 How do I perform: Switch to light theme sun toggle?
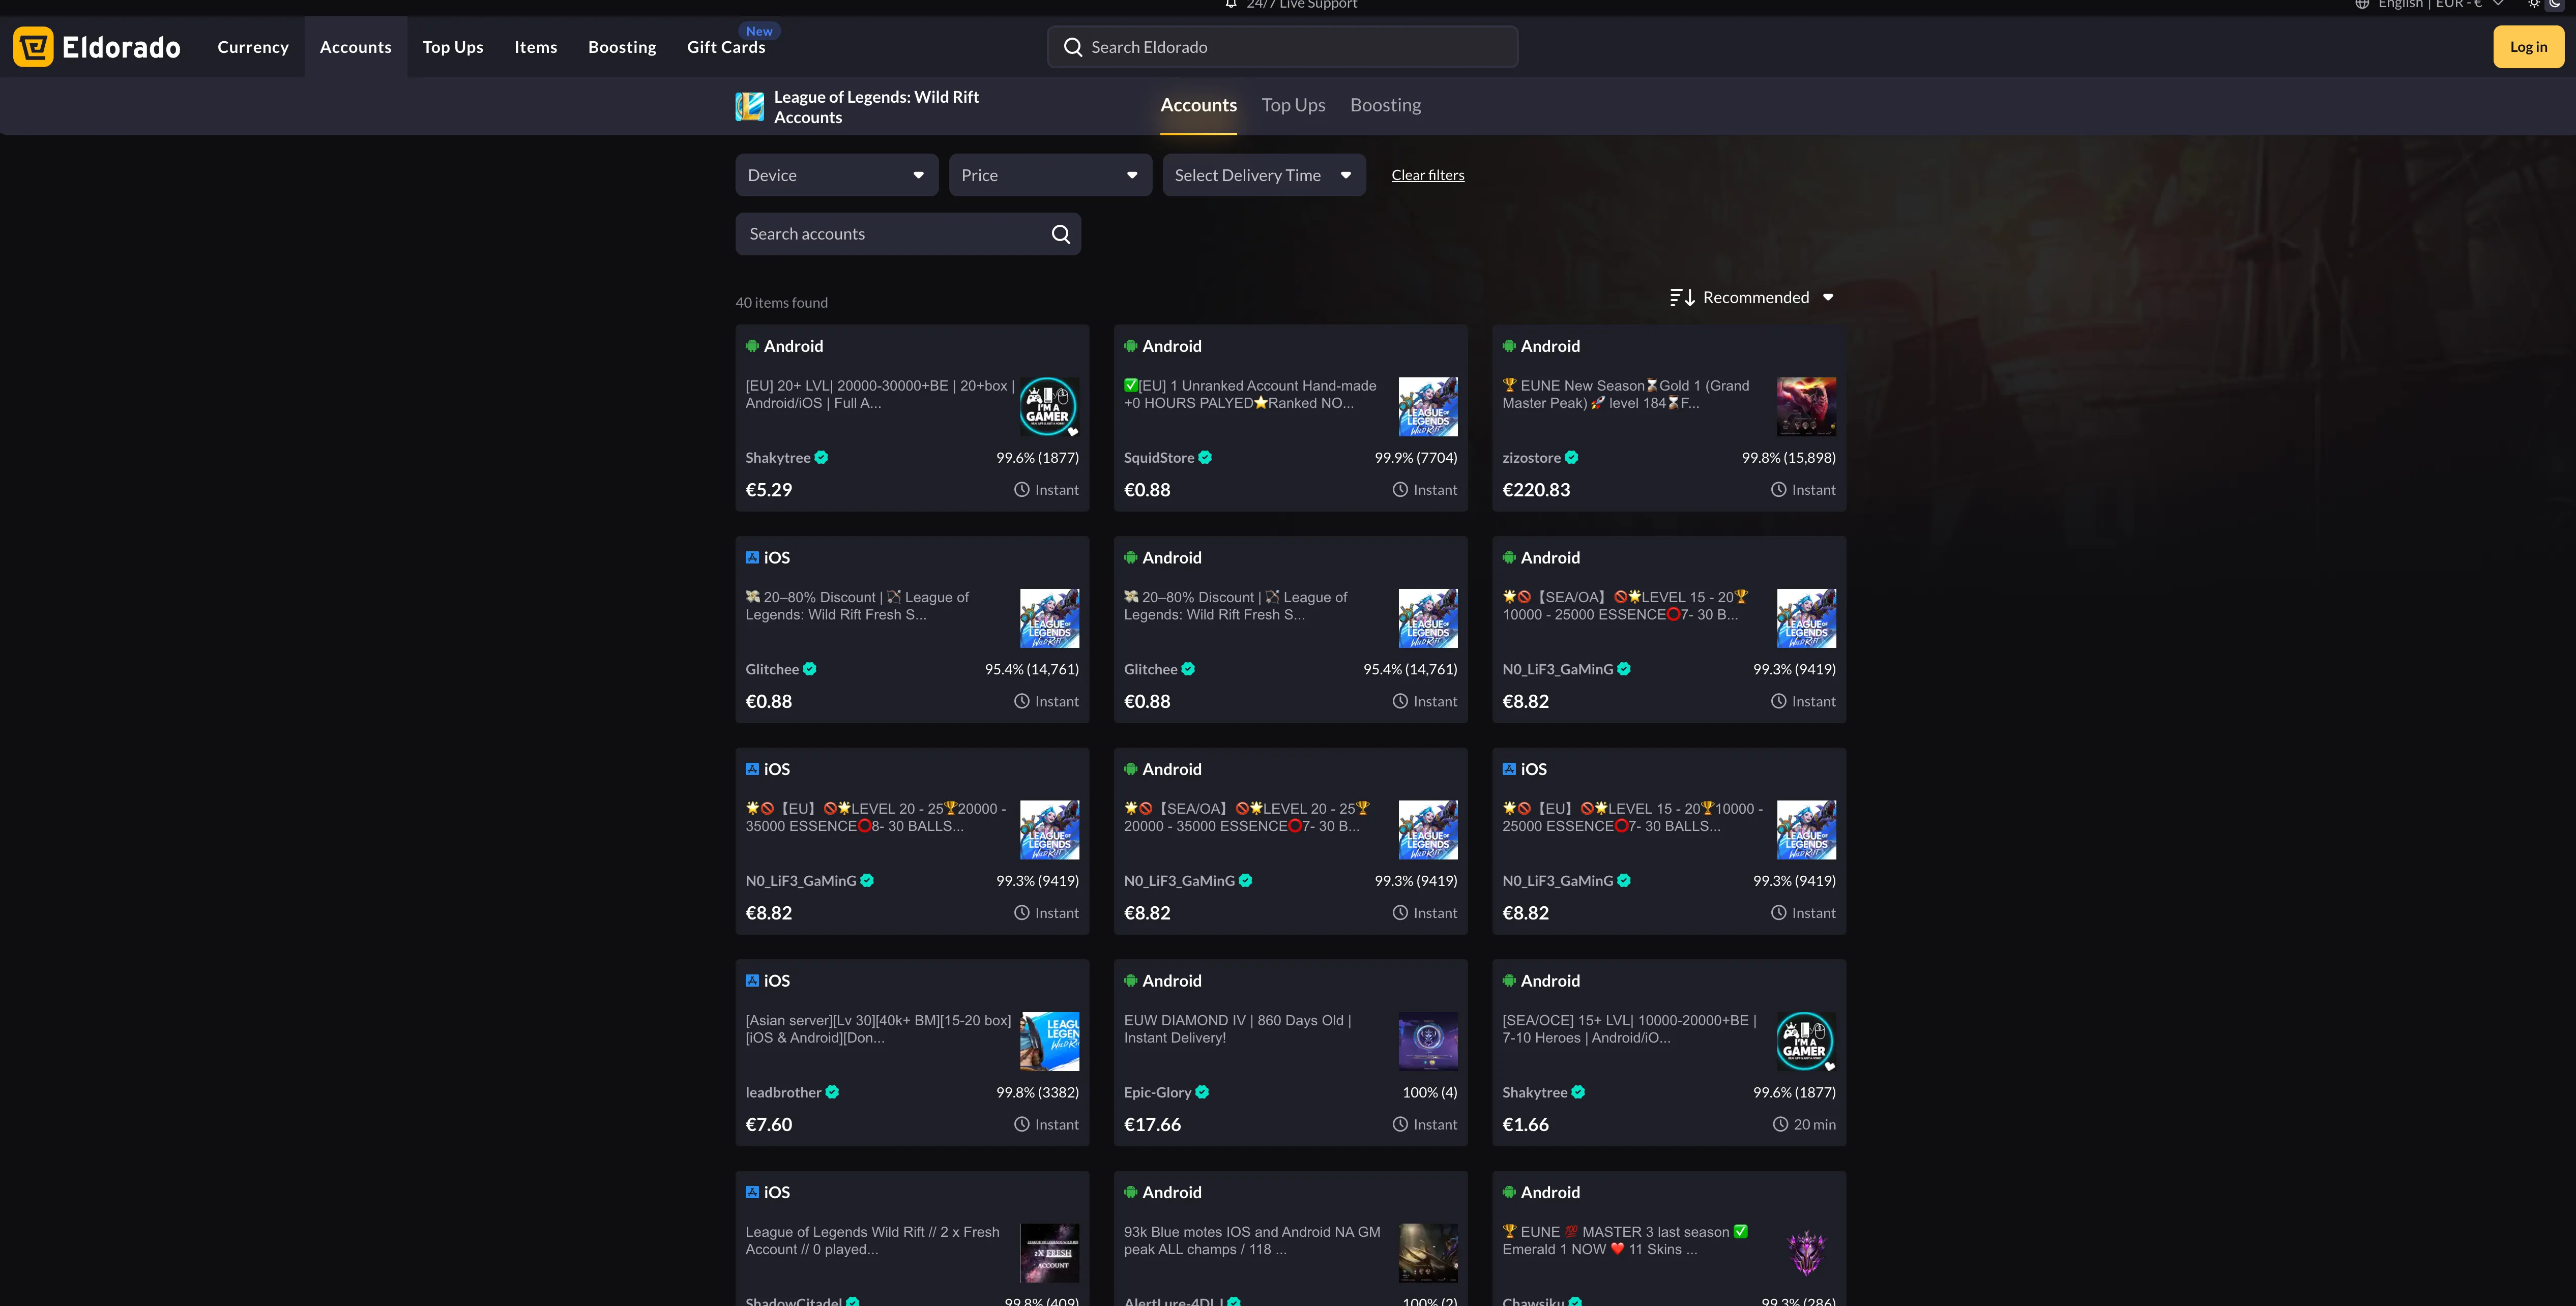tap(2533, 4)
